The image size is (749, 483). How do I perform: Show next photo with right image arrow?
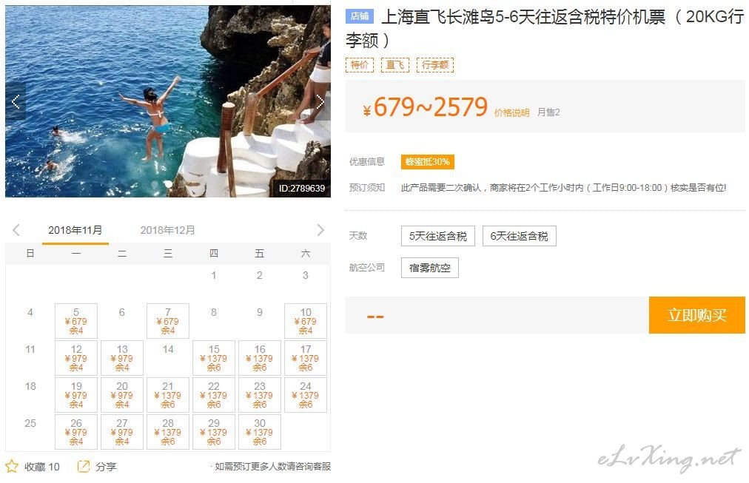(x=320, y=101)
